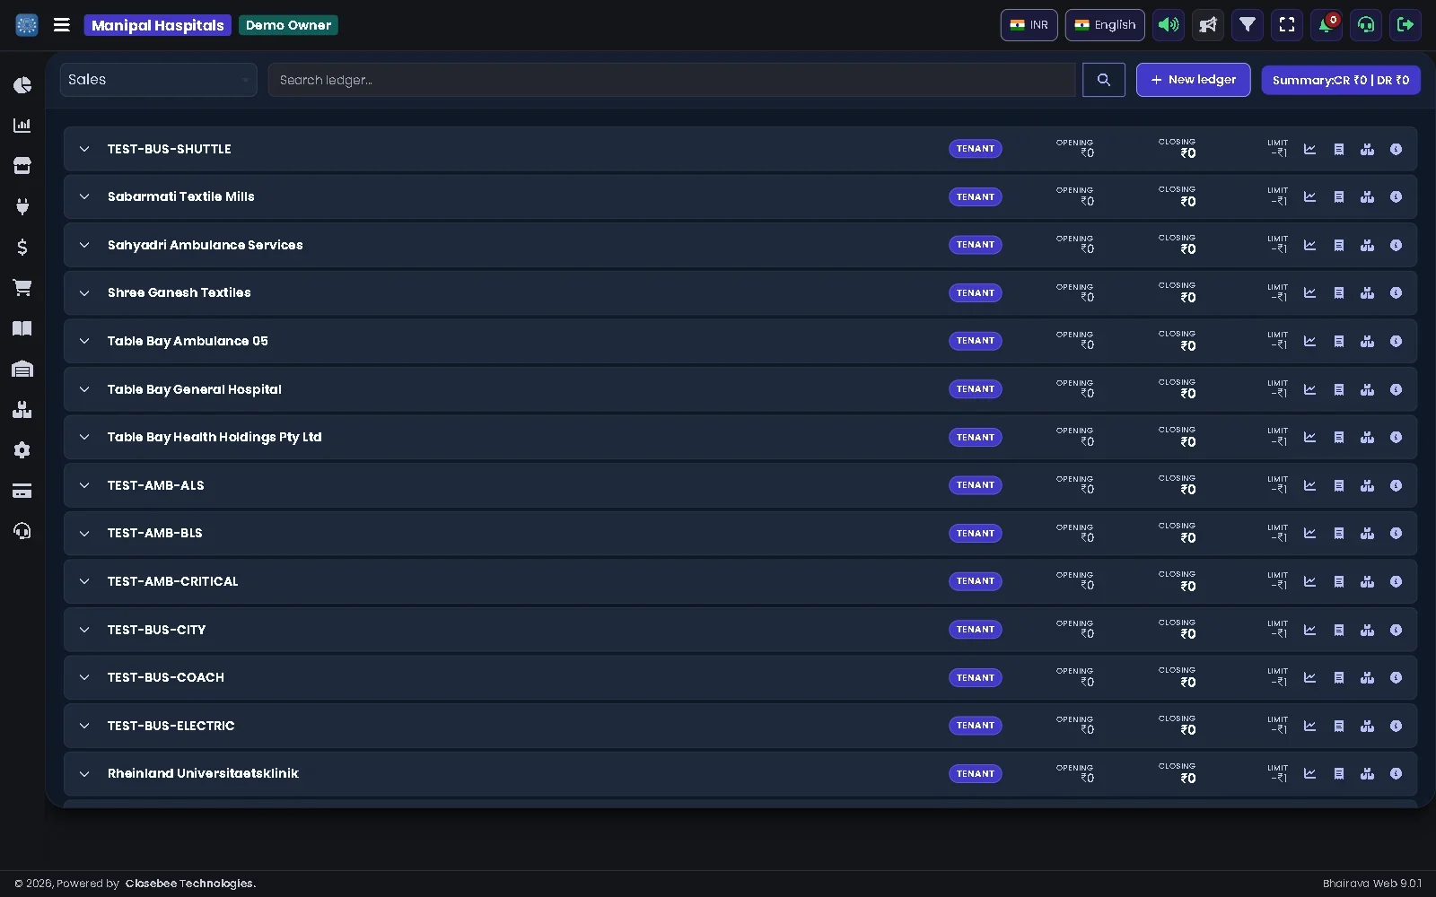1436x897 pixels.
Task: Expand the Sabarmati Textile Mills row
Action: [84, 196]
